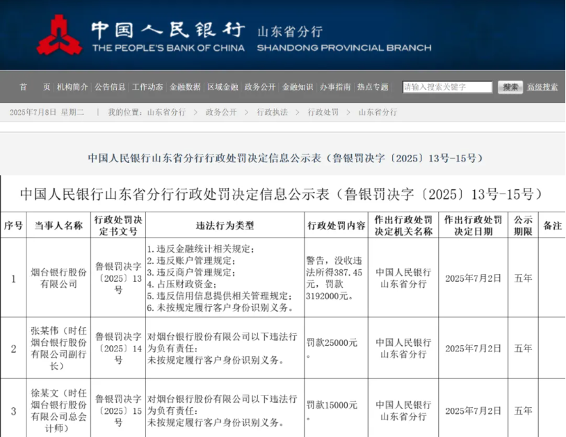The image size is (566, 437).
Task: Click the large table title above the table
Action: (x=282, y=194)
